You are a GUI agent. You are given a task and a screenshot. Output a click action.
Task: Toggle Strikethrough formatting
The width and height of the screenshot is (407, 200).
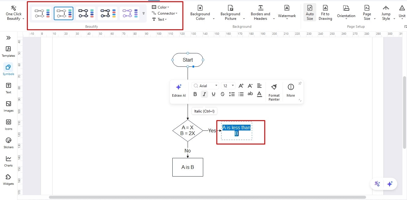click(x=223, y=94)
